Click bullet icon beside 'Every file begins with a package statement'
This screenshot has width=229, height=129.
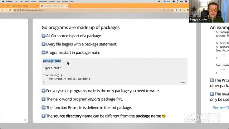[x=44, y=44]
